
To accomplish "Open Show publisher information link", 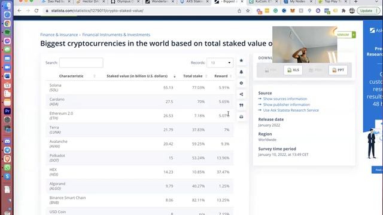I will point(287,105).
